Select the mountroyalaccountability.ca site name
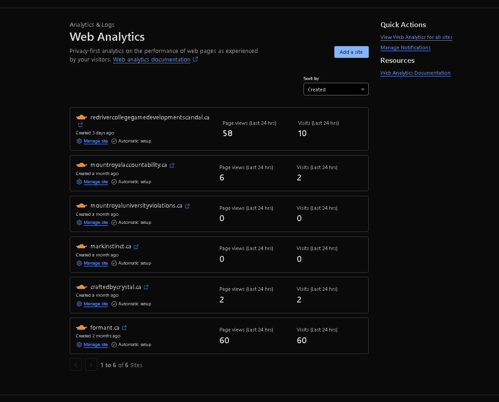Screen dimensions: 499x402 pos(128,165)
